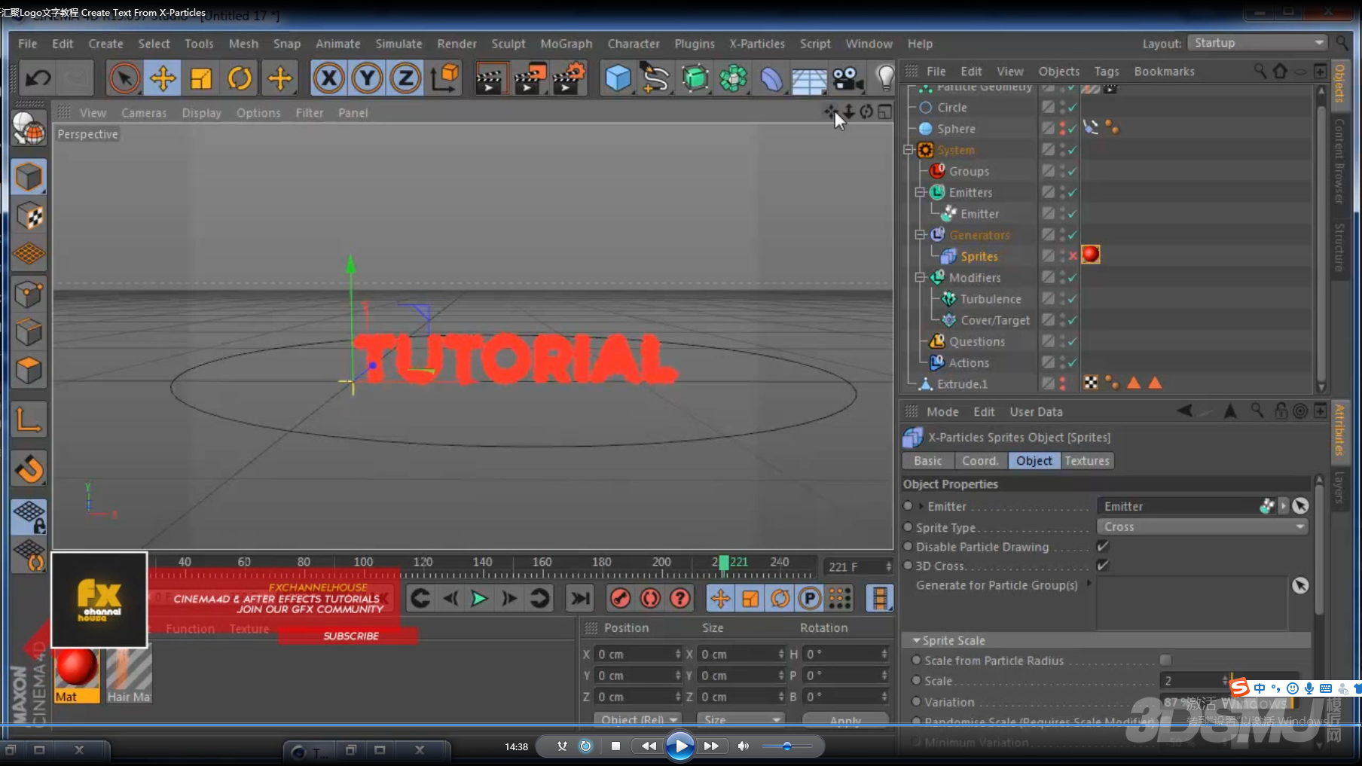The height and width of the screenshot is (766, 1362).
Task: Adjust the media player volume slider
Action: pos(786,746)
